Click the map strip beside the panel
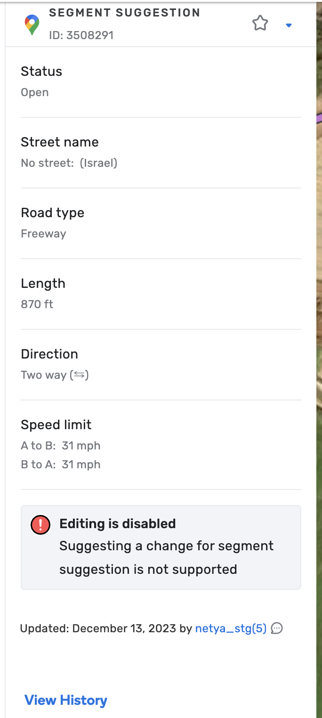Screen dimensions: 322x718 click(x=319, y=330)
